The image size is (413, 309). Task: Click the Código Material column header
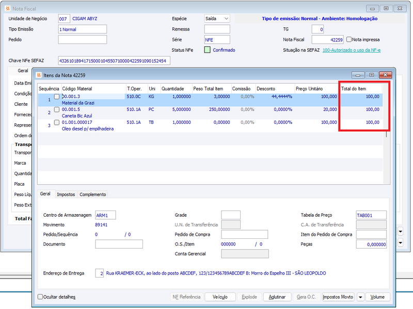coord(93,89)
